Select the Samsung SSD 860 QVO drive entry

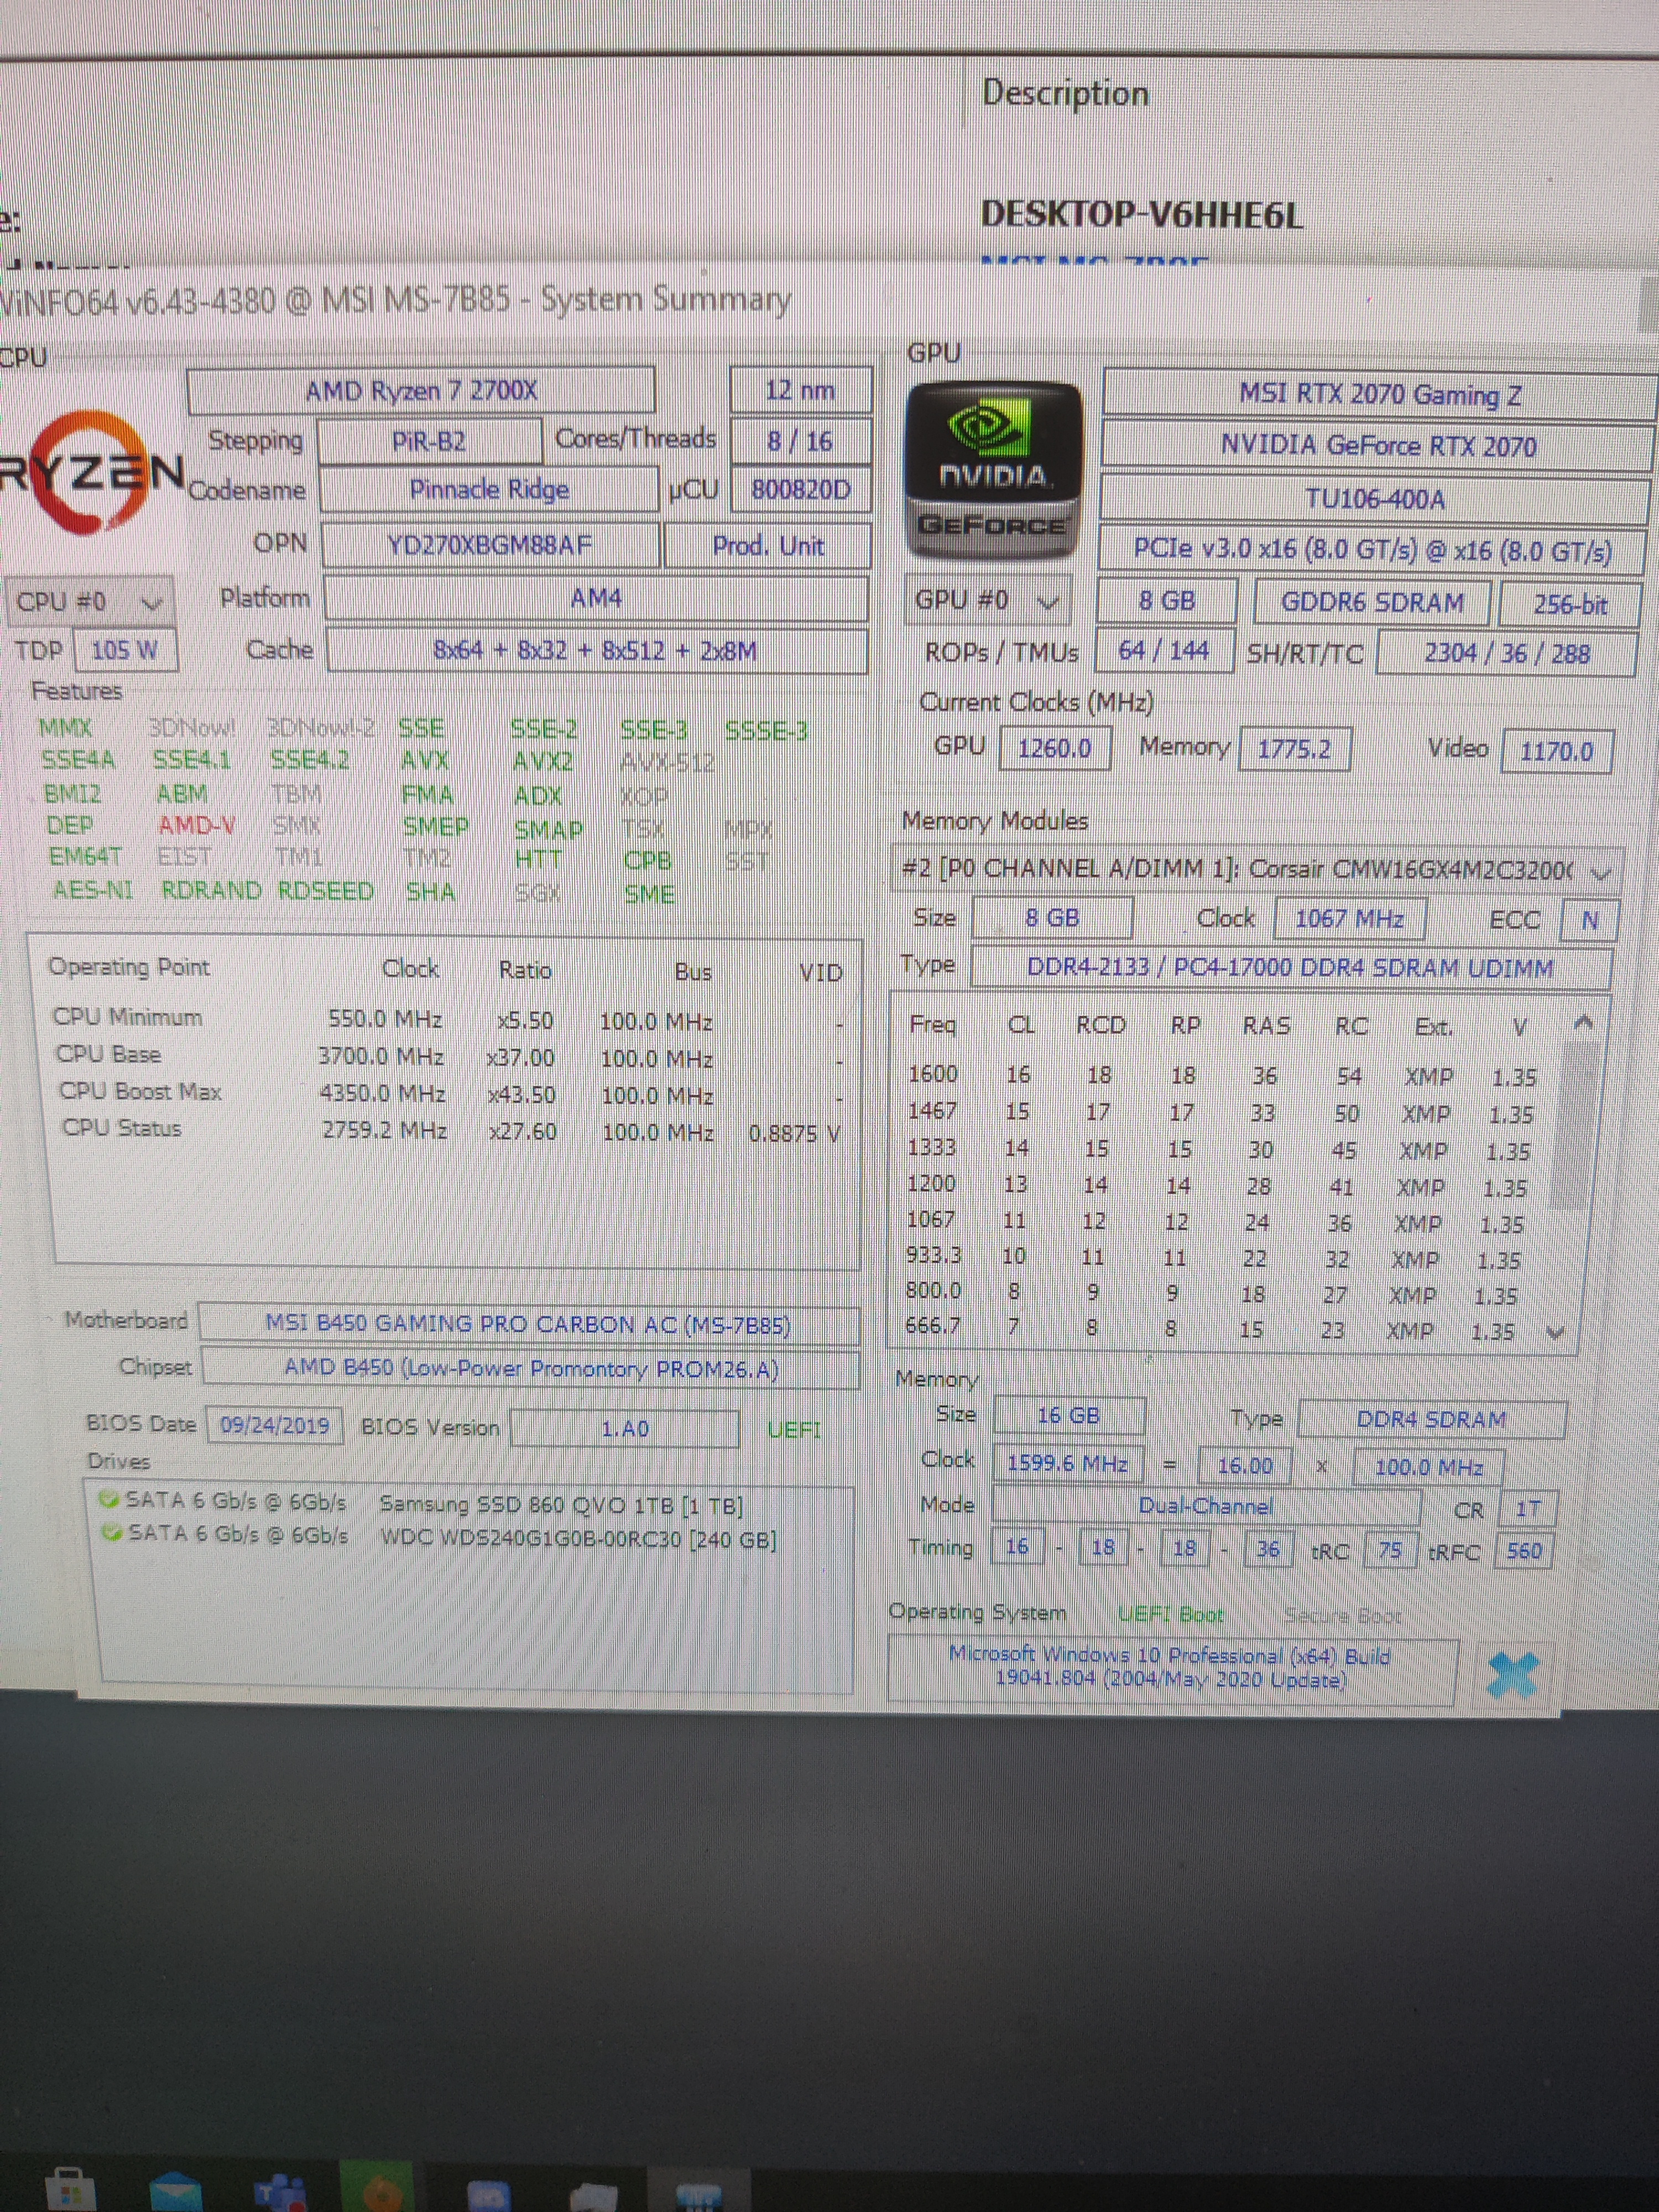click(560, 1505)
